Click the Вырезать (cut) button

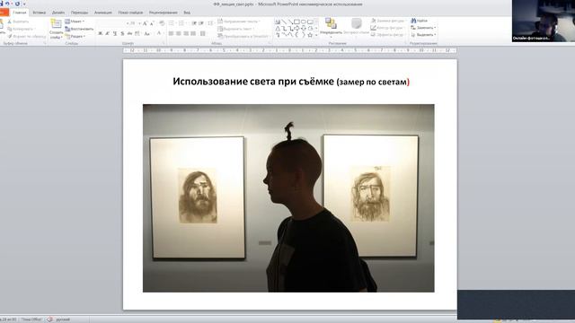tap(19, 22)
